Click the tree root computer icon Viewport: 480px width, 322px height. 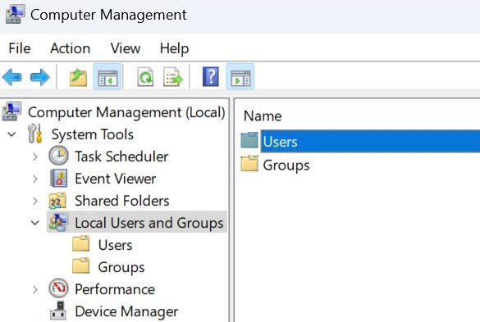click(x=11, y=111)
